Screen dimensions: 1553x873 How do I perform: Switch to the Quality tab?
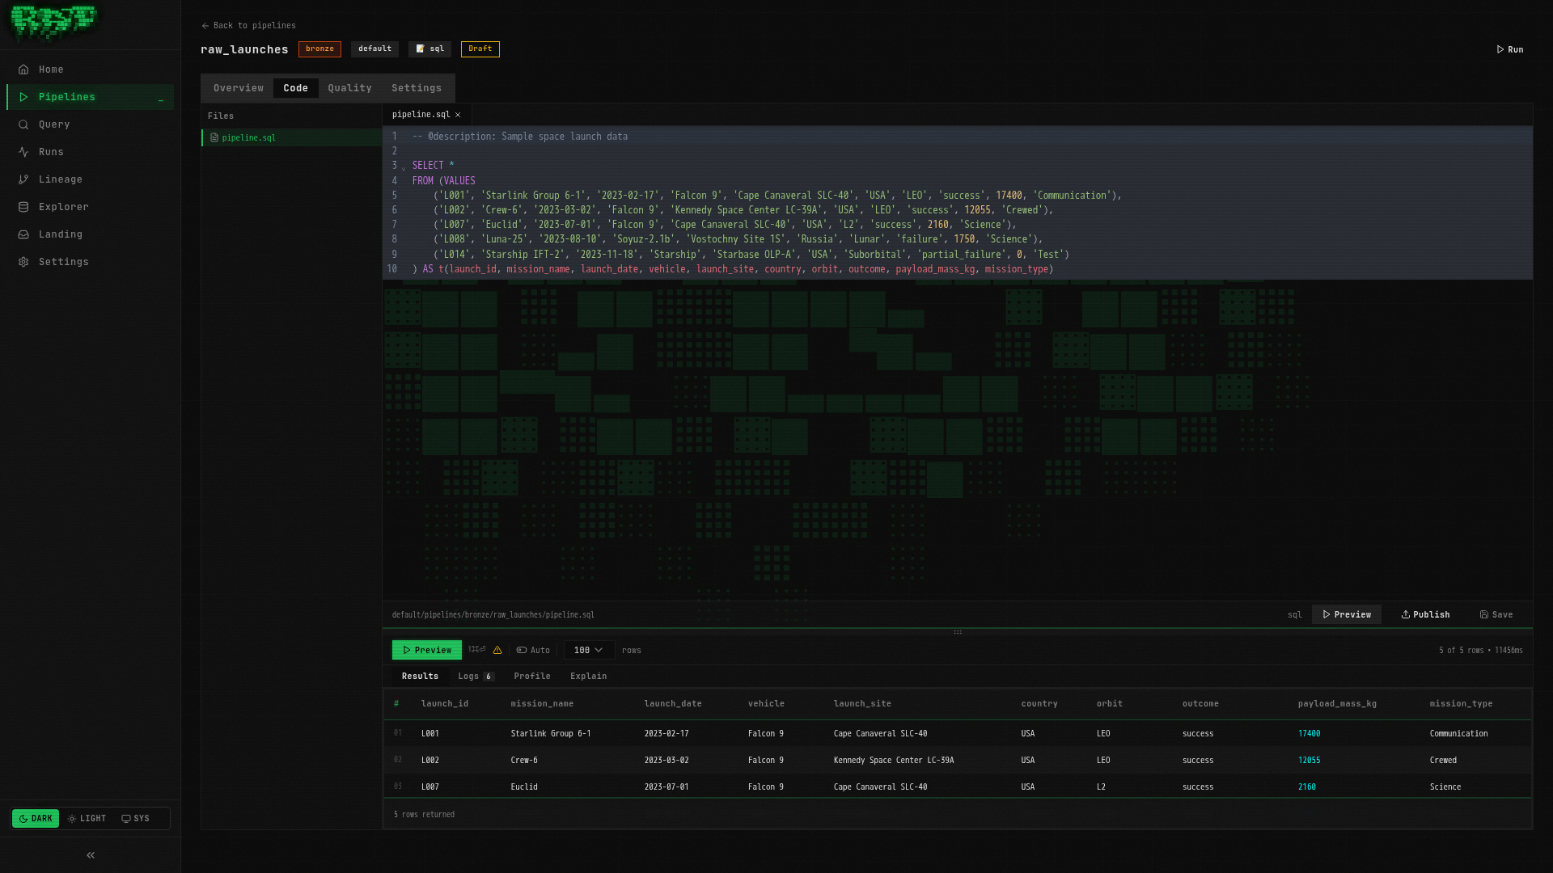[x=349, y=87]
